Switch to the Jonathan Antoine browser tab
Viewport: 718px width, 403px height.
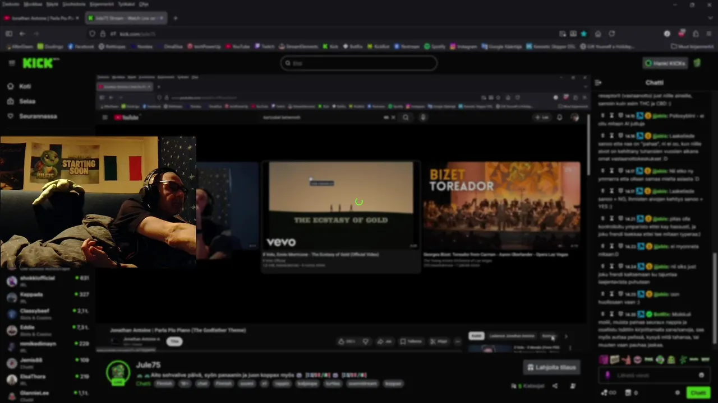[x=42, y=18]
